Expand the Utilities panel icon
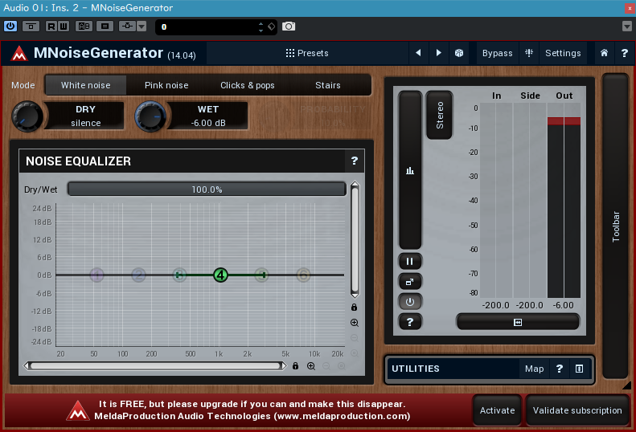Viewport: 636px width, 432px height. click(x=579, y=369)
